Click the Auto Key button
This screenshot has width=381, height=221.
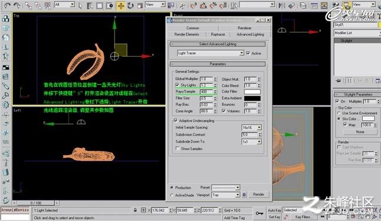[x=274, y=210]
